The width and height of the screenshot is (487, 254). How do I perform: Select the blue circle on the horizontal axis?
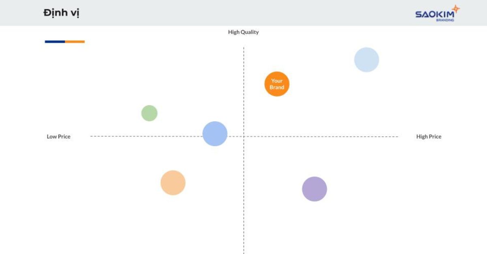coord(215,133)
